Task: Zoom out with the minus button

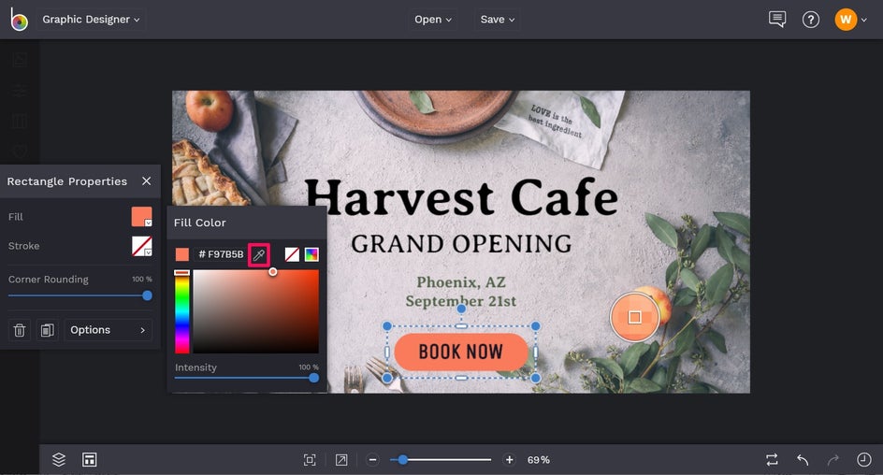Action: pos(373,460)
